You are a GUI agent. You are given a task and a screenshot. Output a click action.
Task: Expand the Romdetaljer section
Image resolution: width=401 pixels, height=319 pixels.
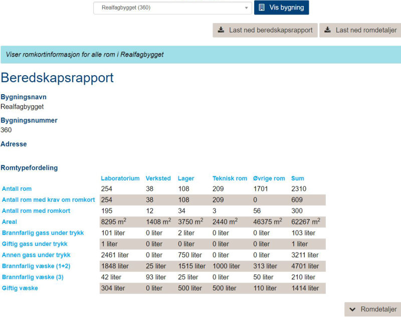373,309
